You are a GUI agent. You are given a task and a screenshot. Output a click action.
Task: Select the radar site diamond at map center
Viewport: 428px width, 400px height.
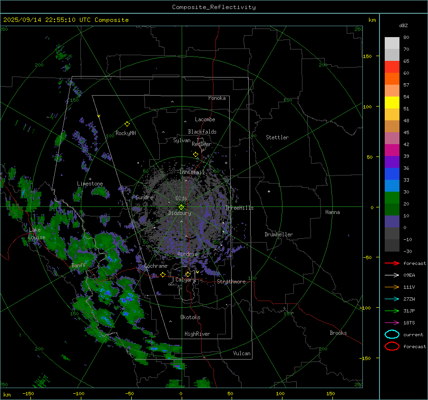point(182,207)
